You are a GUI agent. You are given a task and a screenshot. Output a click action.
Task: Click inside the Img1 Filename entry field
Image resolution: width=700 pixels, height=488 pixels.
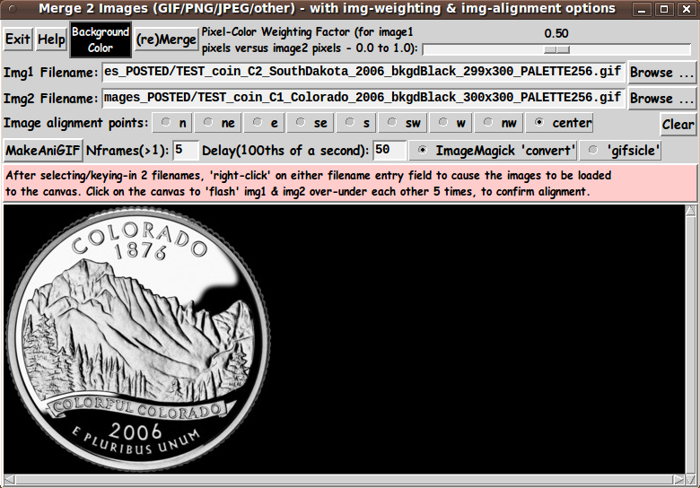pos(363,73)
